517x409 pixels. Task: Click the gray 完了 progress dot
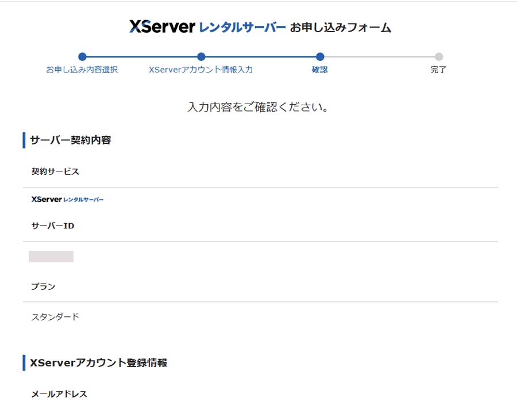pos(439,57)
